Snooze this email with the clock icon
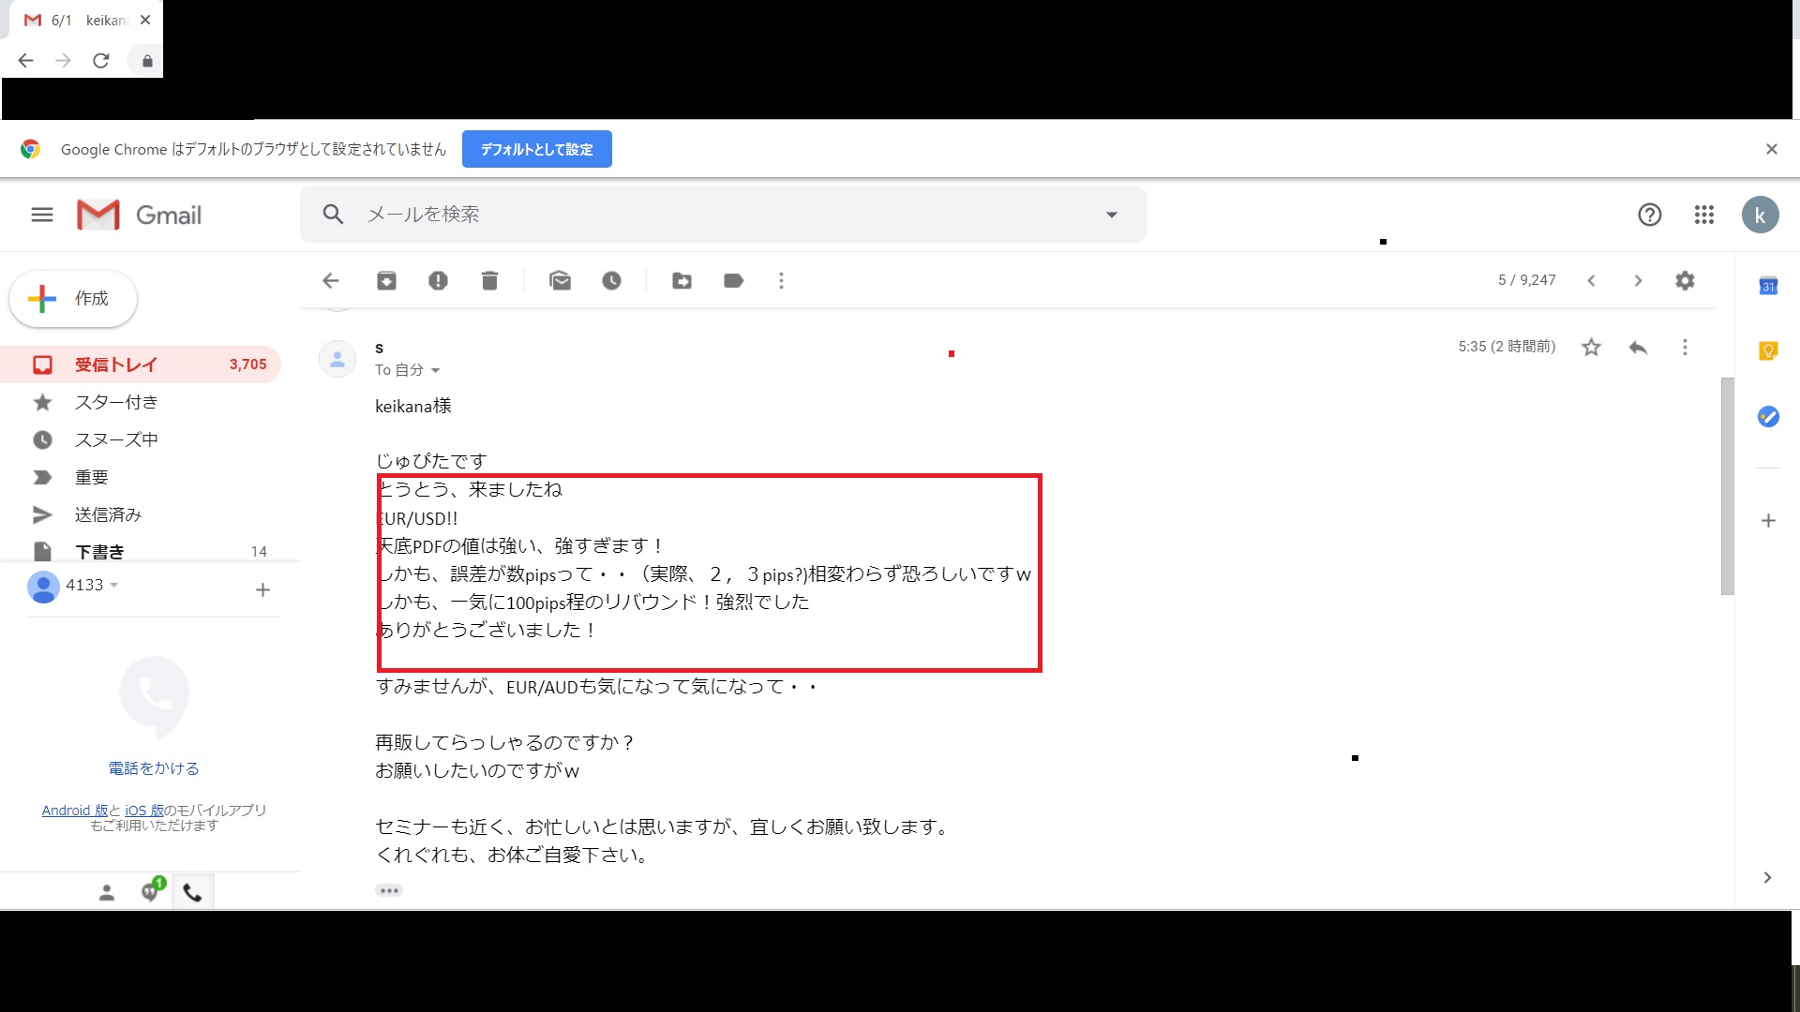This screenshot has width=1800, height=1012. pos(611,280)
